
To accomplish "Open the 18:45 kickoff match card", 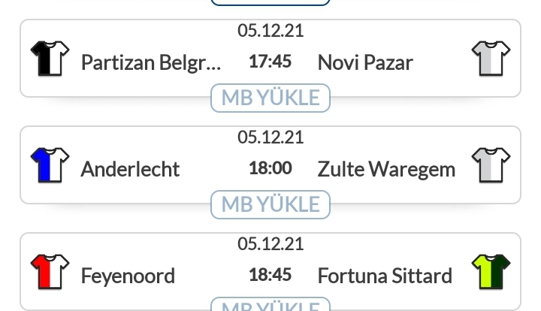I will [270, 272].
